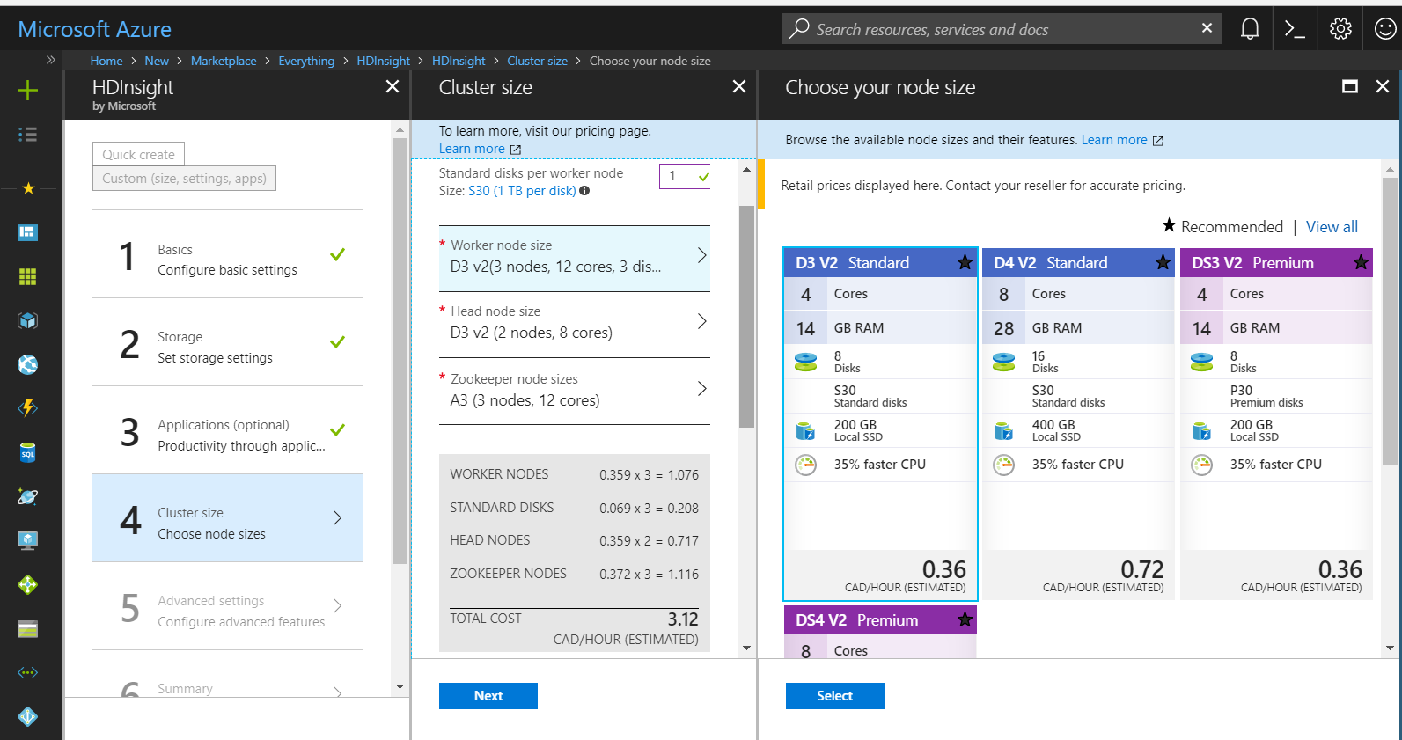This screenshot has width=1402, height=740.
Task: Open step 2 Storage settings
Action: tap(227, 342)
